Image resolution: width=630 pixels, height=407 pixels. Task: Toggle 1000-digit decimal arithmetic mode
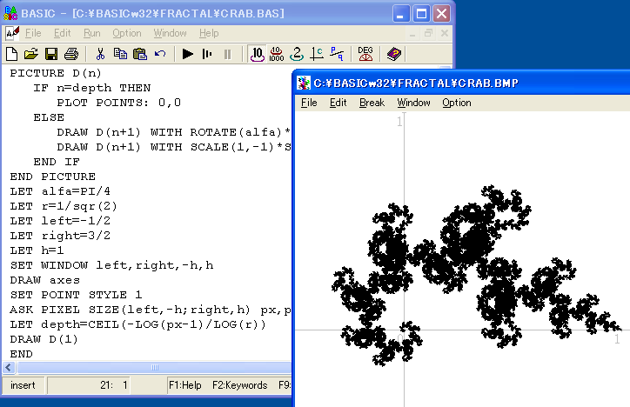(x=277, y=54)
